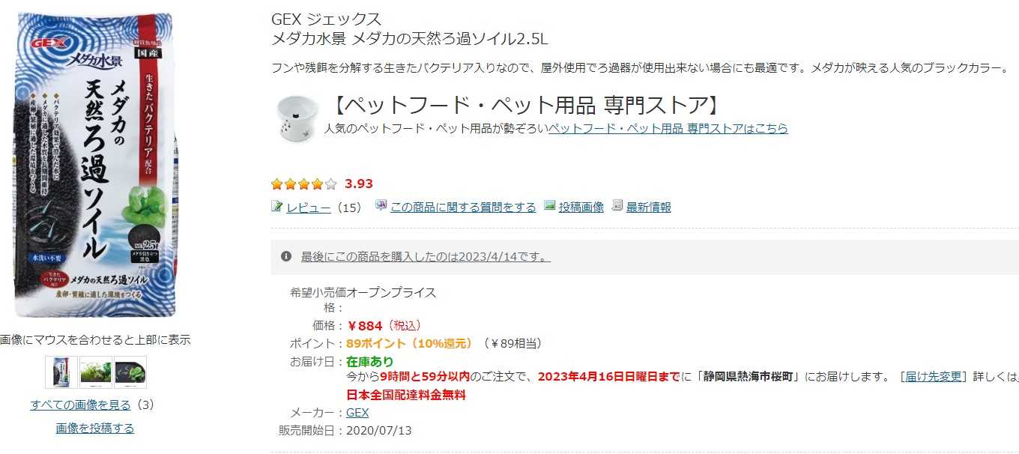
Task: Open the レビュー link
Action: pos(308,208)
